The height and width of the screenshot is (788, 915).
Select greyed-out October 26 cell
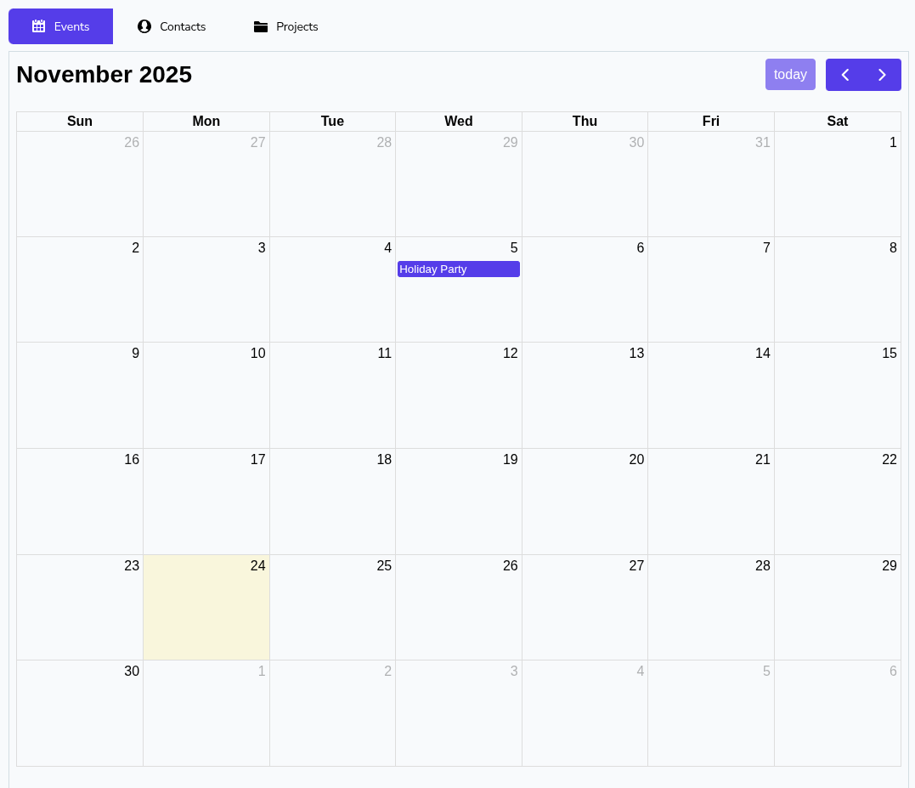[80, 184]
